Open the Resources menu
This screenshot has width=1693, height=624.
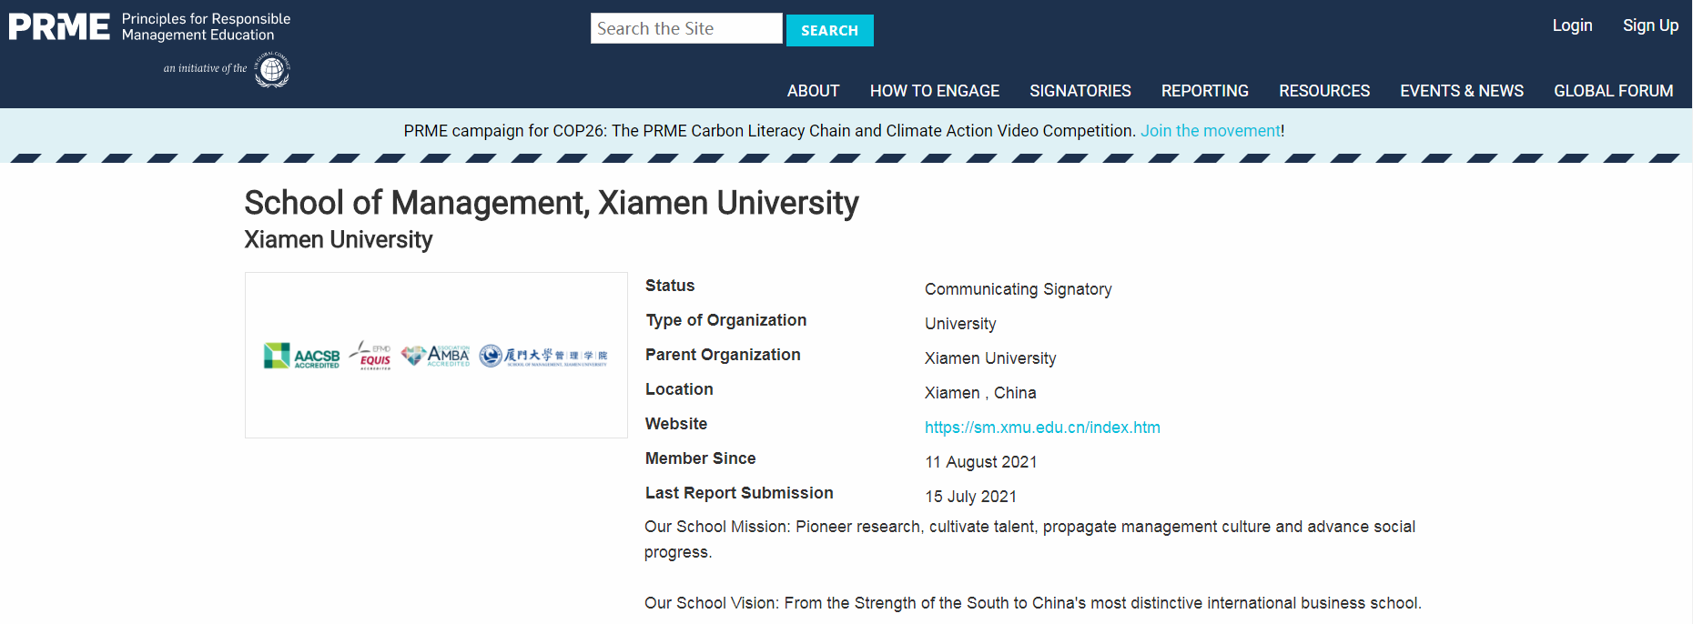1323,91
